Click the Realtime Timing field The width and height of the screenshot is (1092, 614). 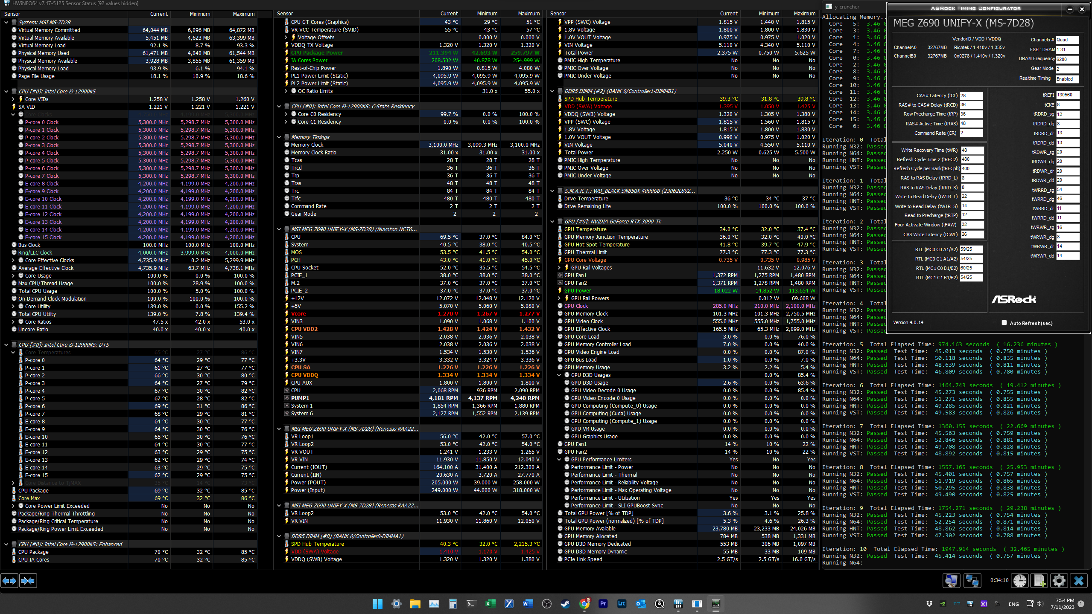(1067, 79)
